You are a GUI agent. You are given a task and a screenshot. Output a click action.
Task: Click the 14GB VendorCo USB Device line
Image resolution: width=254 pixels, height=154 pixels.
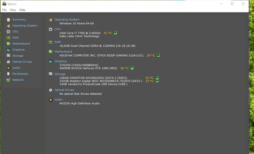(93, 84)
